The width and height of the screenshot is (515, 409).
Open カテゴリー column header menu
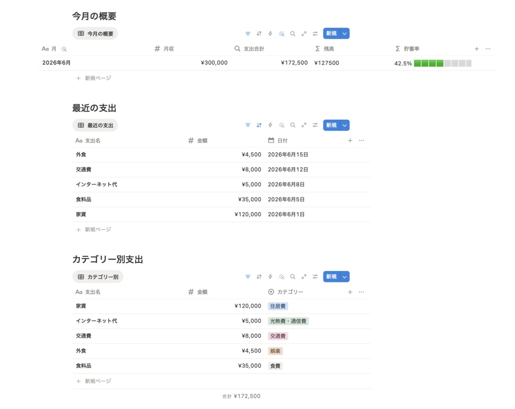pos(286,292)
